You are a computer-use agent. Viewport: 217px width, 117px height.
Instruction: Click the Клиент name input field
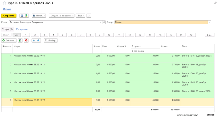pos(54,22)
